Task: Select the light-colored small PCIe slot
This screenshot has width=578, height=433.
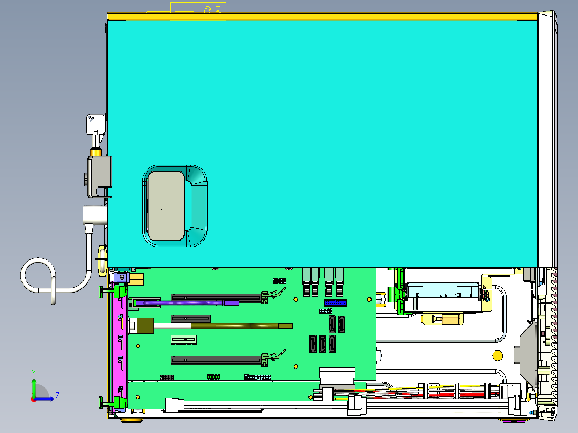Action: pos(183,339)
